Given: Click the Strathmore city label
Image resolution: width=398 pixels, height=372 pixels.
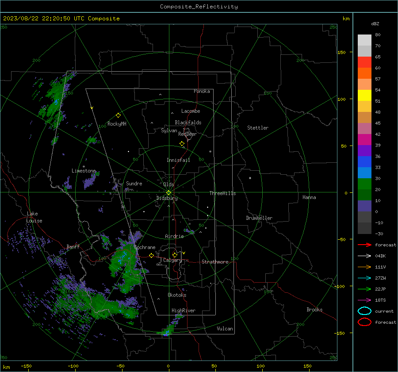Looking at the screenshot, I should pyautogui.click(x=215, y=262).
